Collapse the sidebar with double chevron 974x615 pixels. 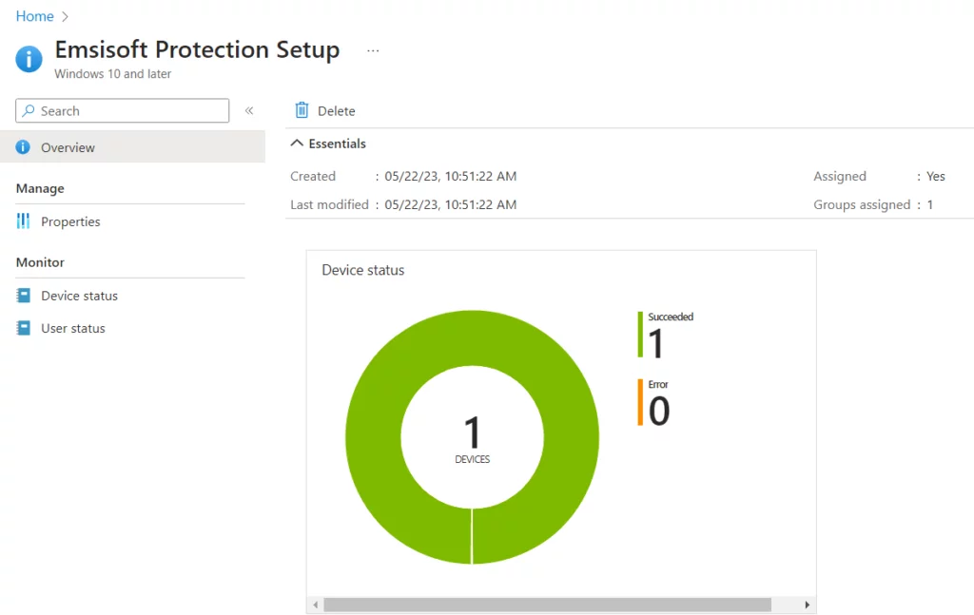[249, 110]
